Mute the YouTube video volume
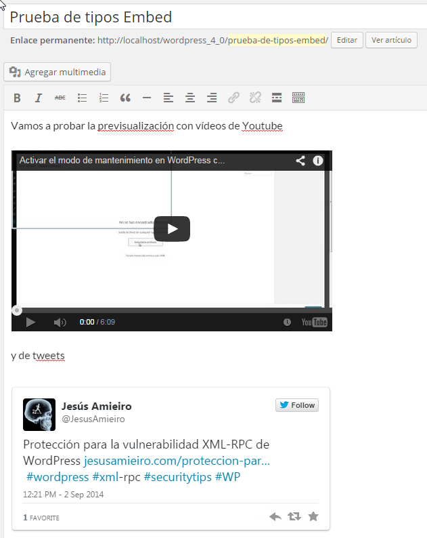The width and height of the screenshot is (427, 538). pyautogui.click(x=60, y=322)
